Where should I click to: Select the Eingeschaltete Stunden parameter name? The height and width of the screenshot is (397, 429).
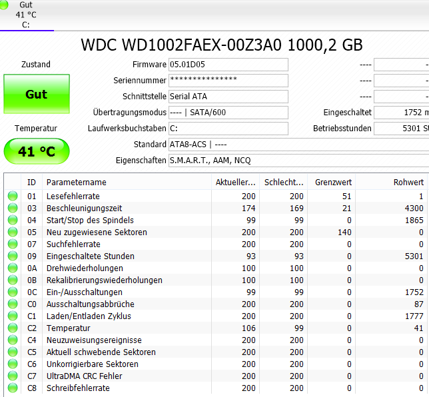point(91,256)
